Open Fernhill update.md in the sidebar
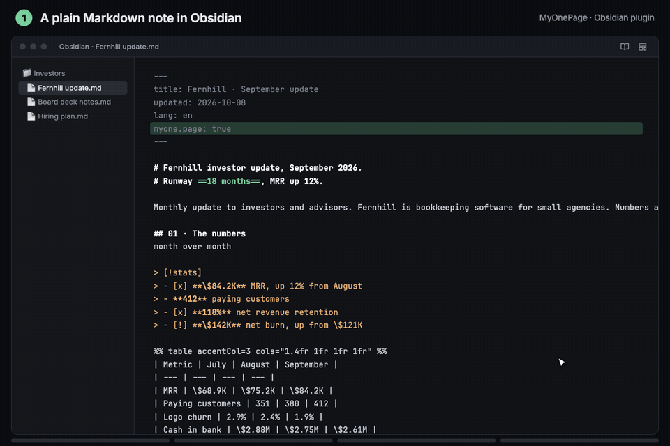Viewport: 670px width, 446px height. (73, 88)
